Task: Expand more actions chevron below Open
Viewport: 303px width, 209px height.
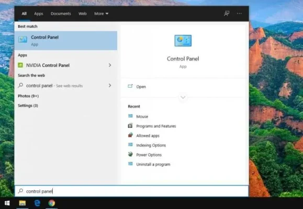Action: pyautogui.click(x=183, y=97)
